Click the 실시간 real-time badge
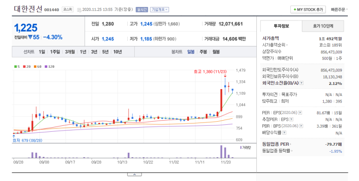The image size is (359, 181). coord(142,9)
